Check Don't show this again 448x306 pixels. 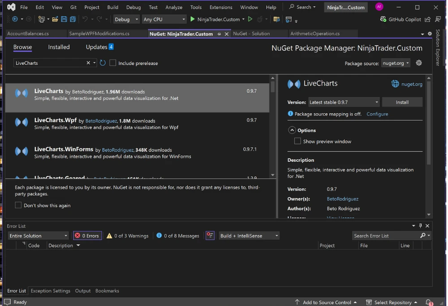click(18, 205)
